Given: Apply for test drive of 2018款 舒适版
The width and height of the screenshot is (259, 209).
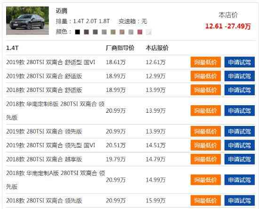Looking at the screenshot, I should [240, 90].
